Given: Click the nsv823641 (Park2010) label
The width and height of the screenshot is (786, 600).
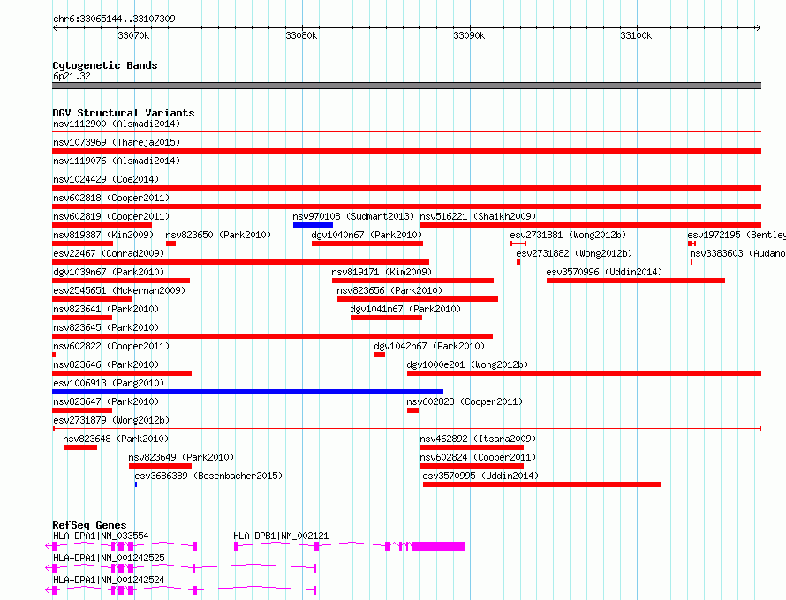Looking at the screenshot, I should [106, 309].
